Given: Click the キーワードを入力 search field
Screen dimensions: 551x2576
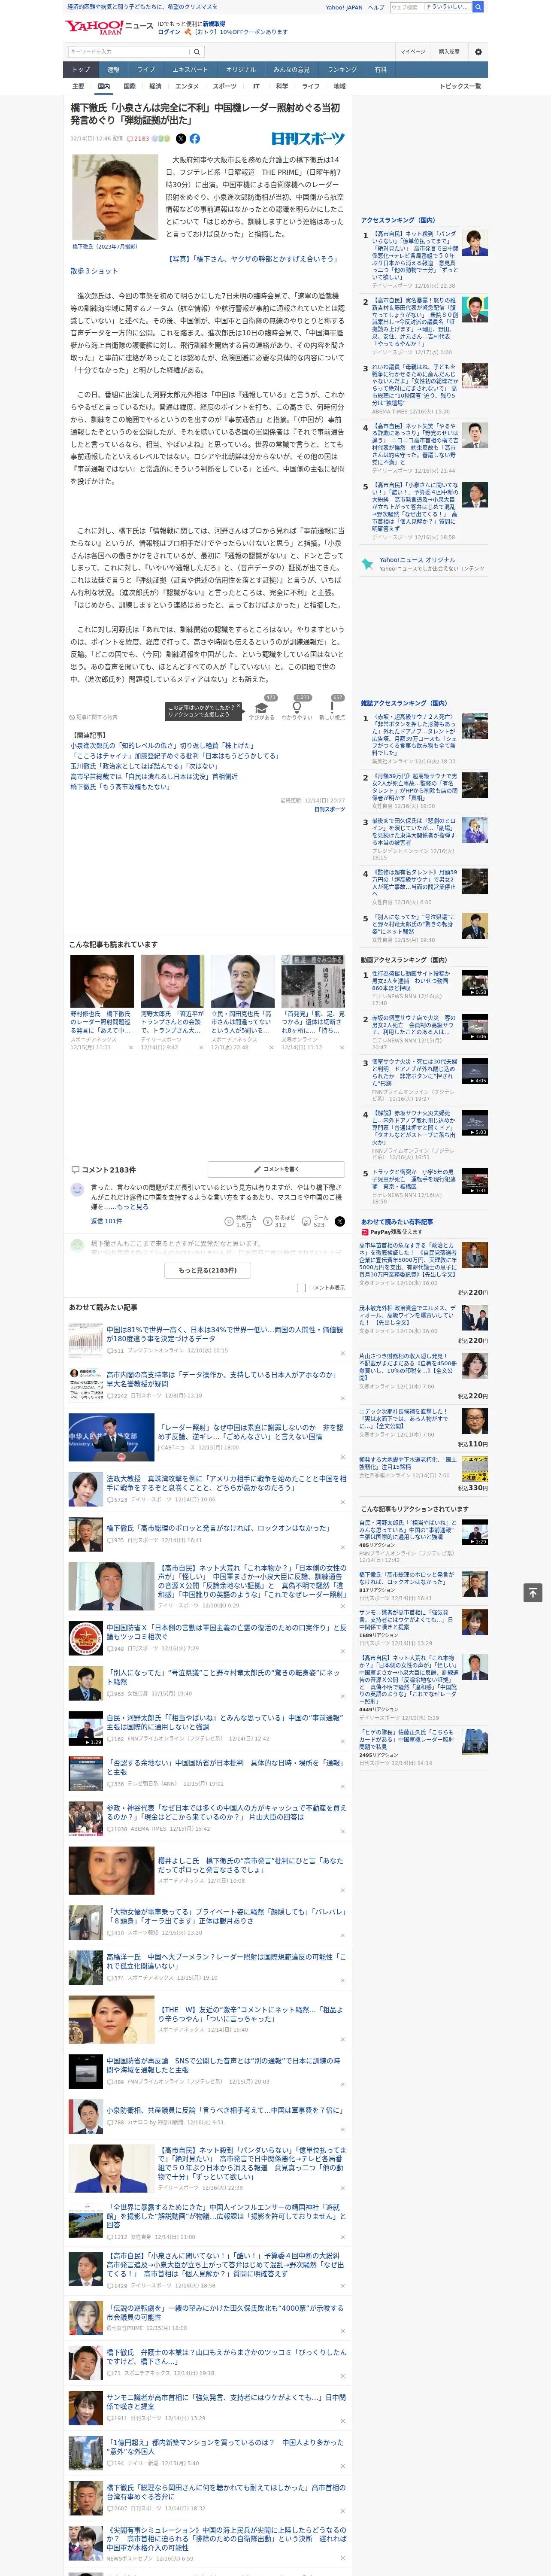Looking at the screenshot, I should coord(129,52).
